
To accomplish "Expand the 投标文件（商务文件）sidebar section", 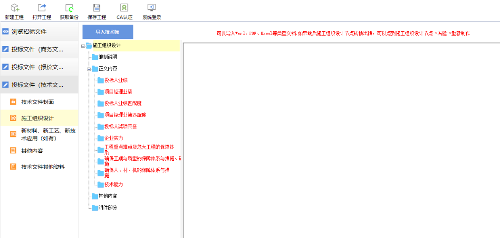I will 37,49.
